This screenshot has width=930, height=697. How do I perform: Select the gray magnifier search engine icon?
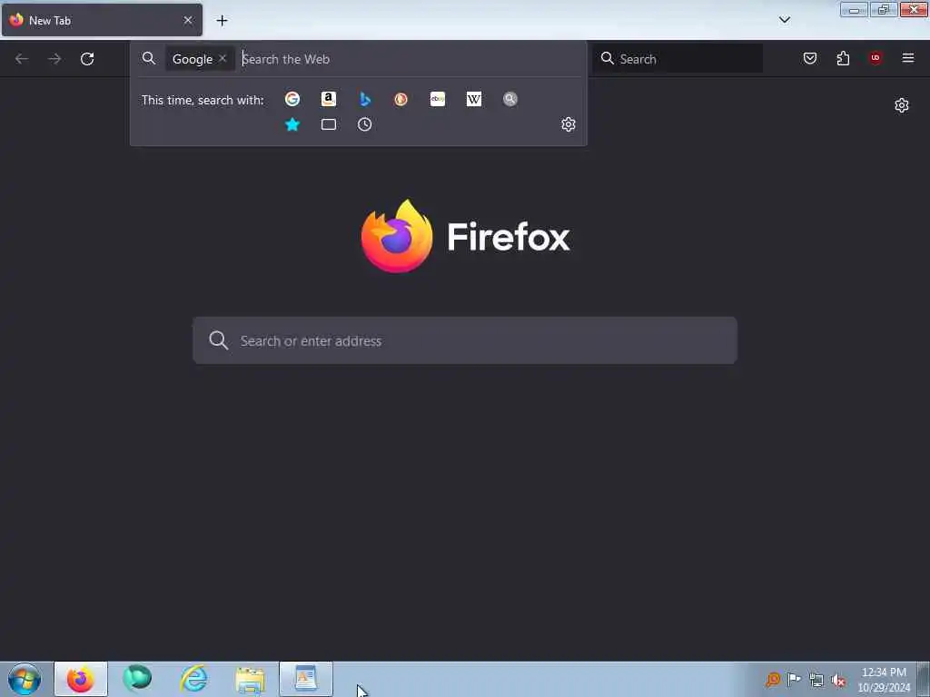click(510, 99)
